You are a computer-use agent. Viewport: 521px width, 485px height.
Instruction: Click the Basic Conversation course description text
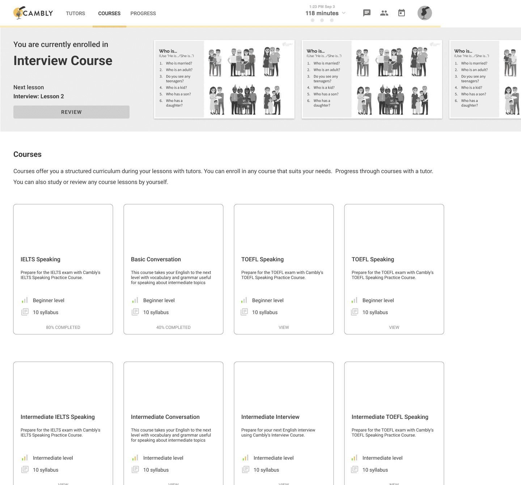pos(171,278)
